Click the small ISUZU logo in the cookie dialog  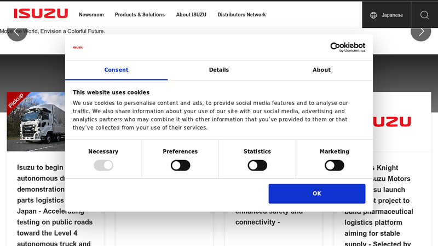coord(78,48)
